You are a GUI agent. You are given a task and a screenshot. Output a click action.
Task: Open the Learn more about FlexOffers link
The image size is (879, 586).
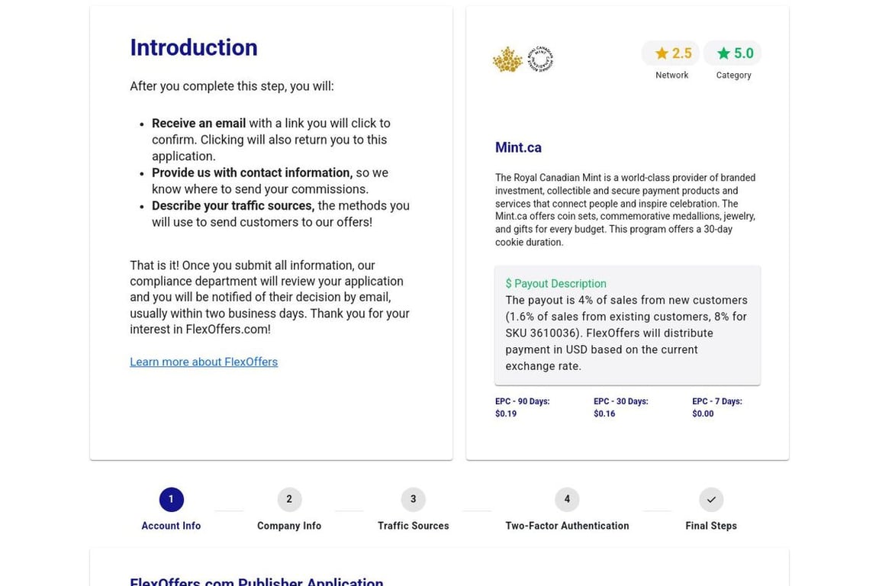[204, 362]
